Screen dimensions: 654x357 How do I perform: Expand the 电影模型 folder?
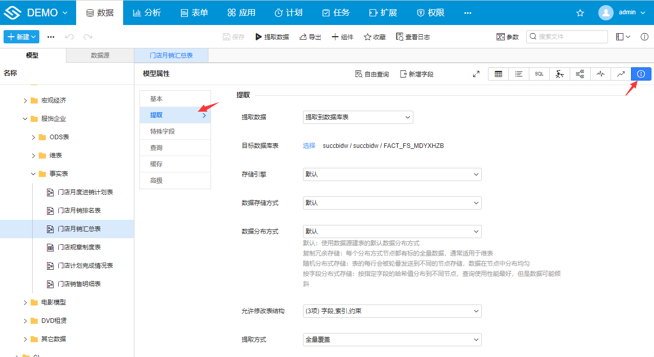click(x=25, y=302)
